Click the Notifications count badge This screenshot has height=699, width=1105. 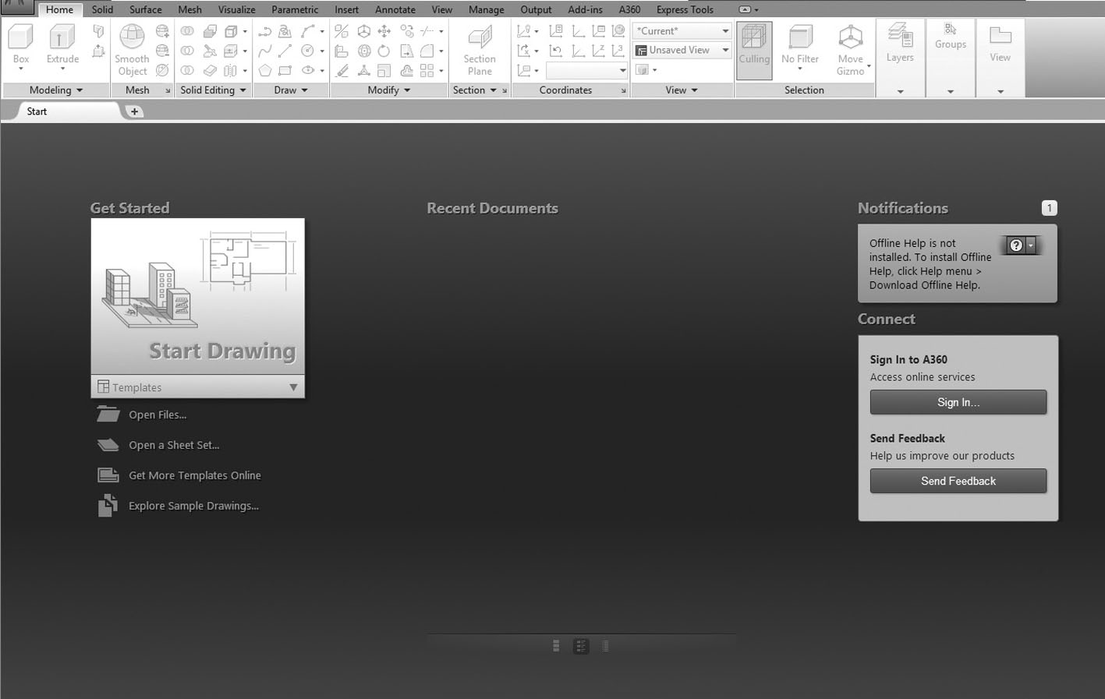1050,208
